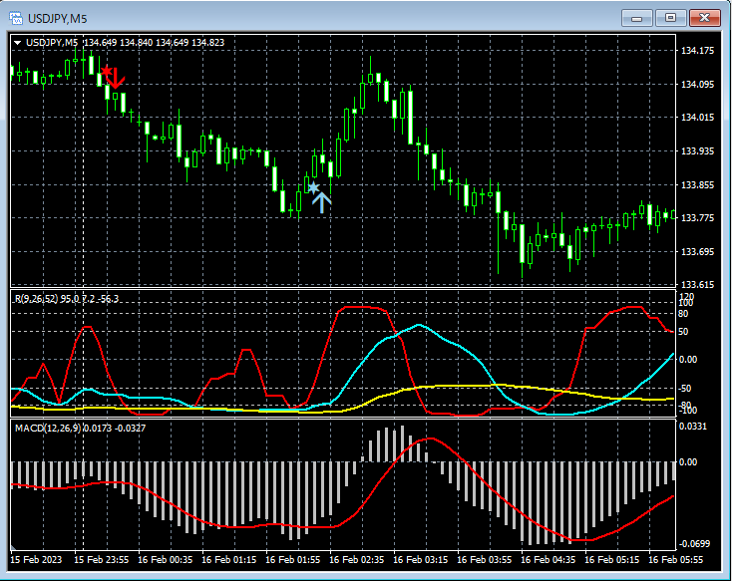Minimize the USDJPY,M5 chart window
The image size is (733, 581).
click(637, 18)
